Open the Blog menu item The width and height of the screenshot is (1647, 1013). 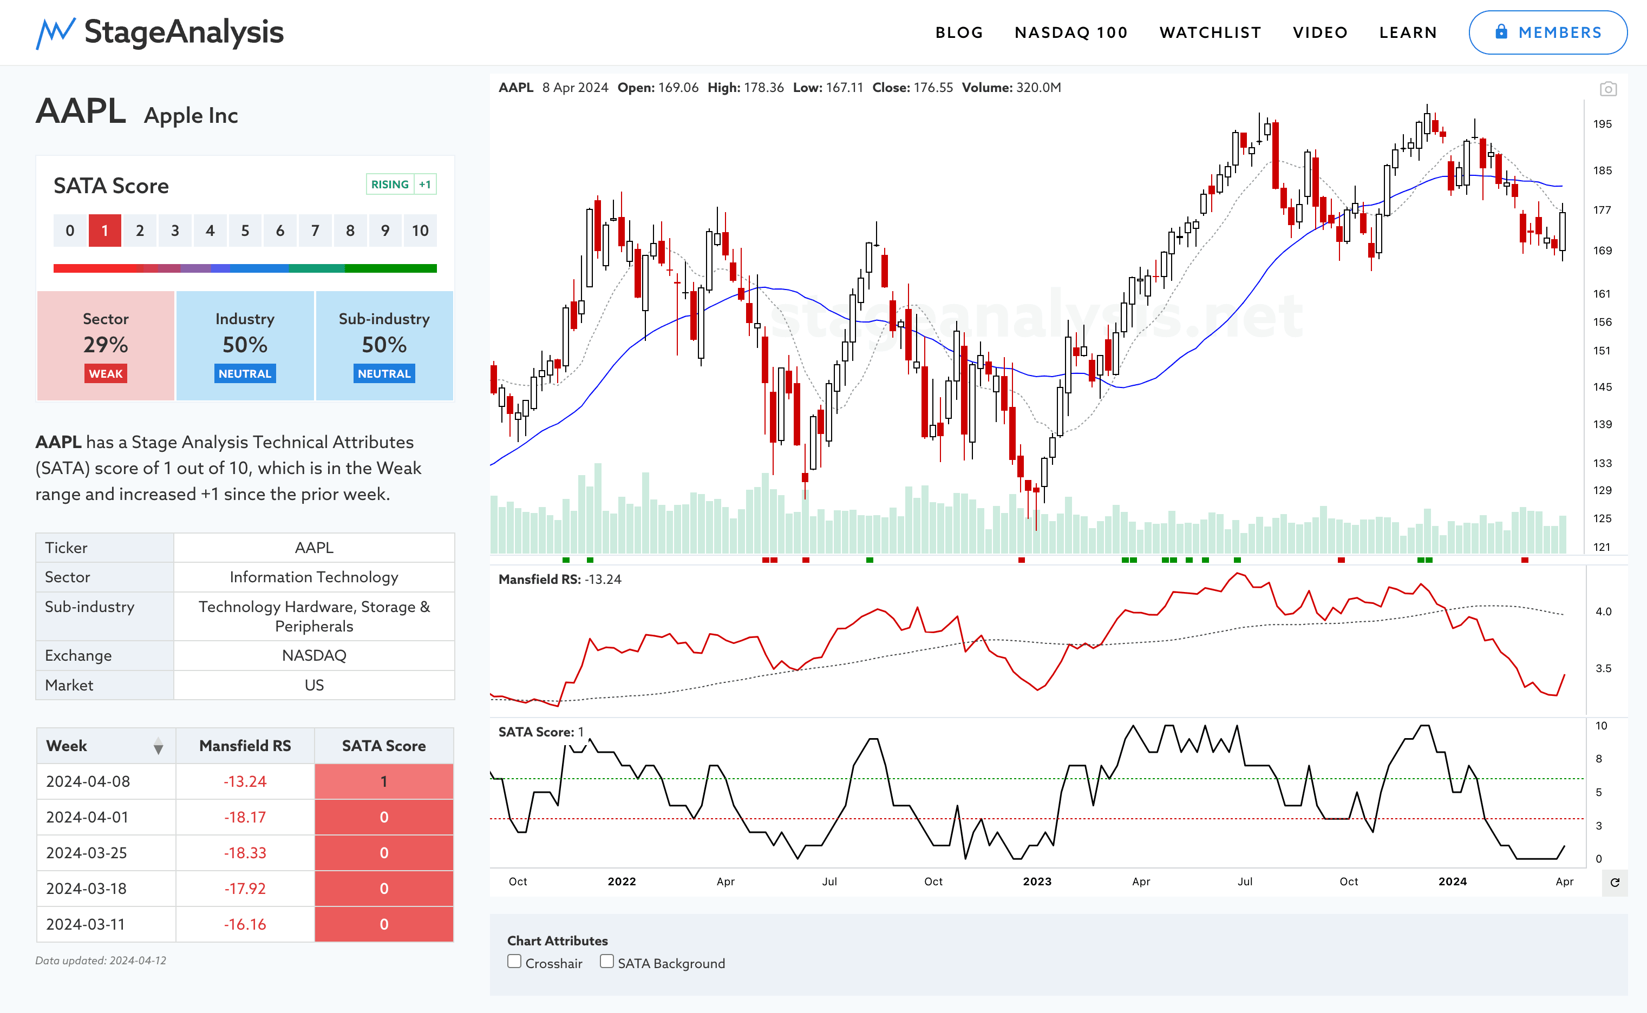click(x=959, y=32)
